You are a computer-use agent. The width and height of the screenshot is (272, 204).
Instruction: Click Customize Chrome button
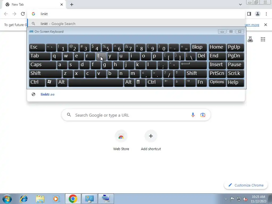click(x=246, y=185)
